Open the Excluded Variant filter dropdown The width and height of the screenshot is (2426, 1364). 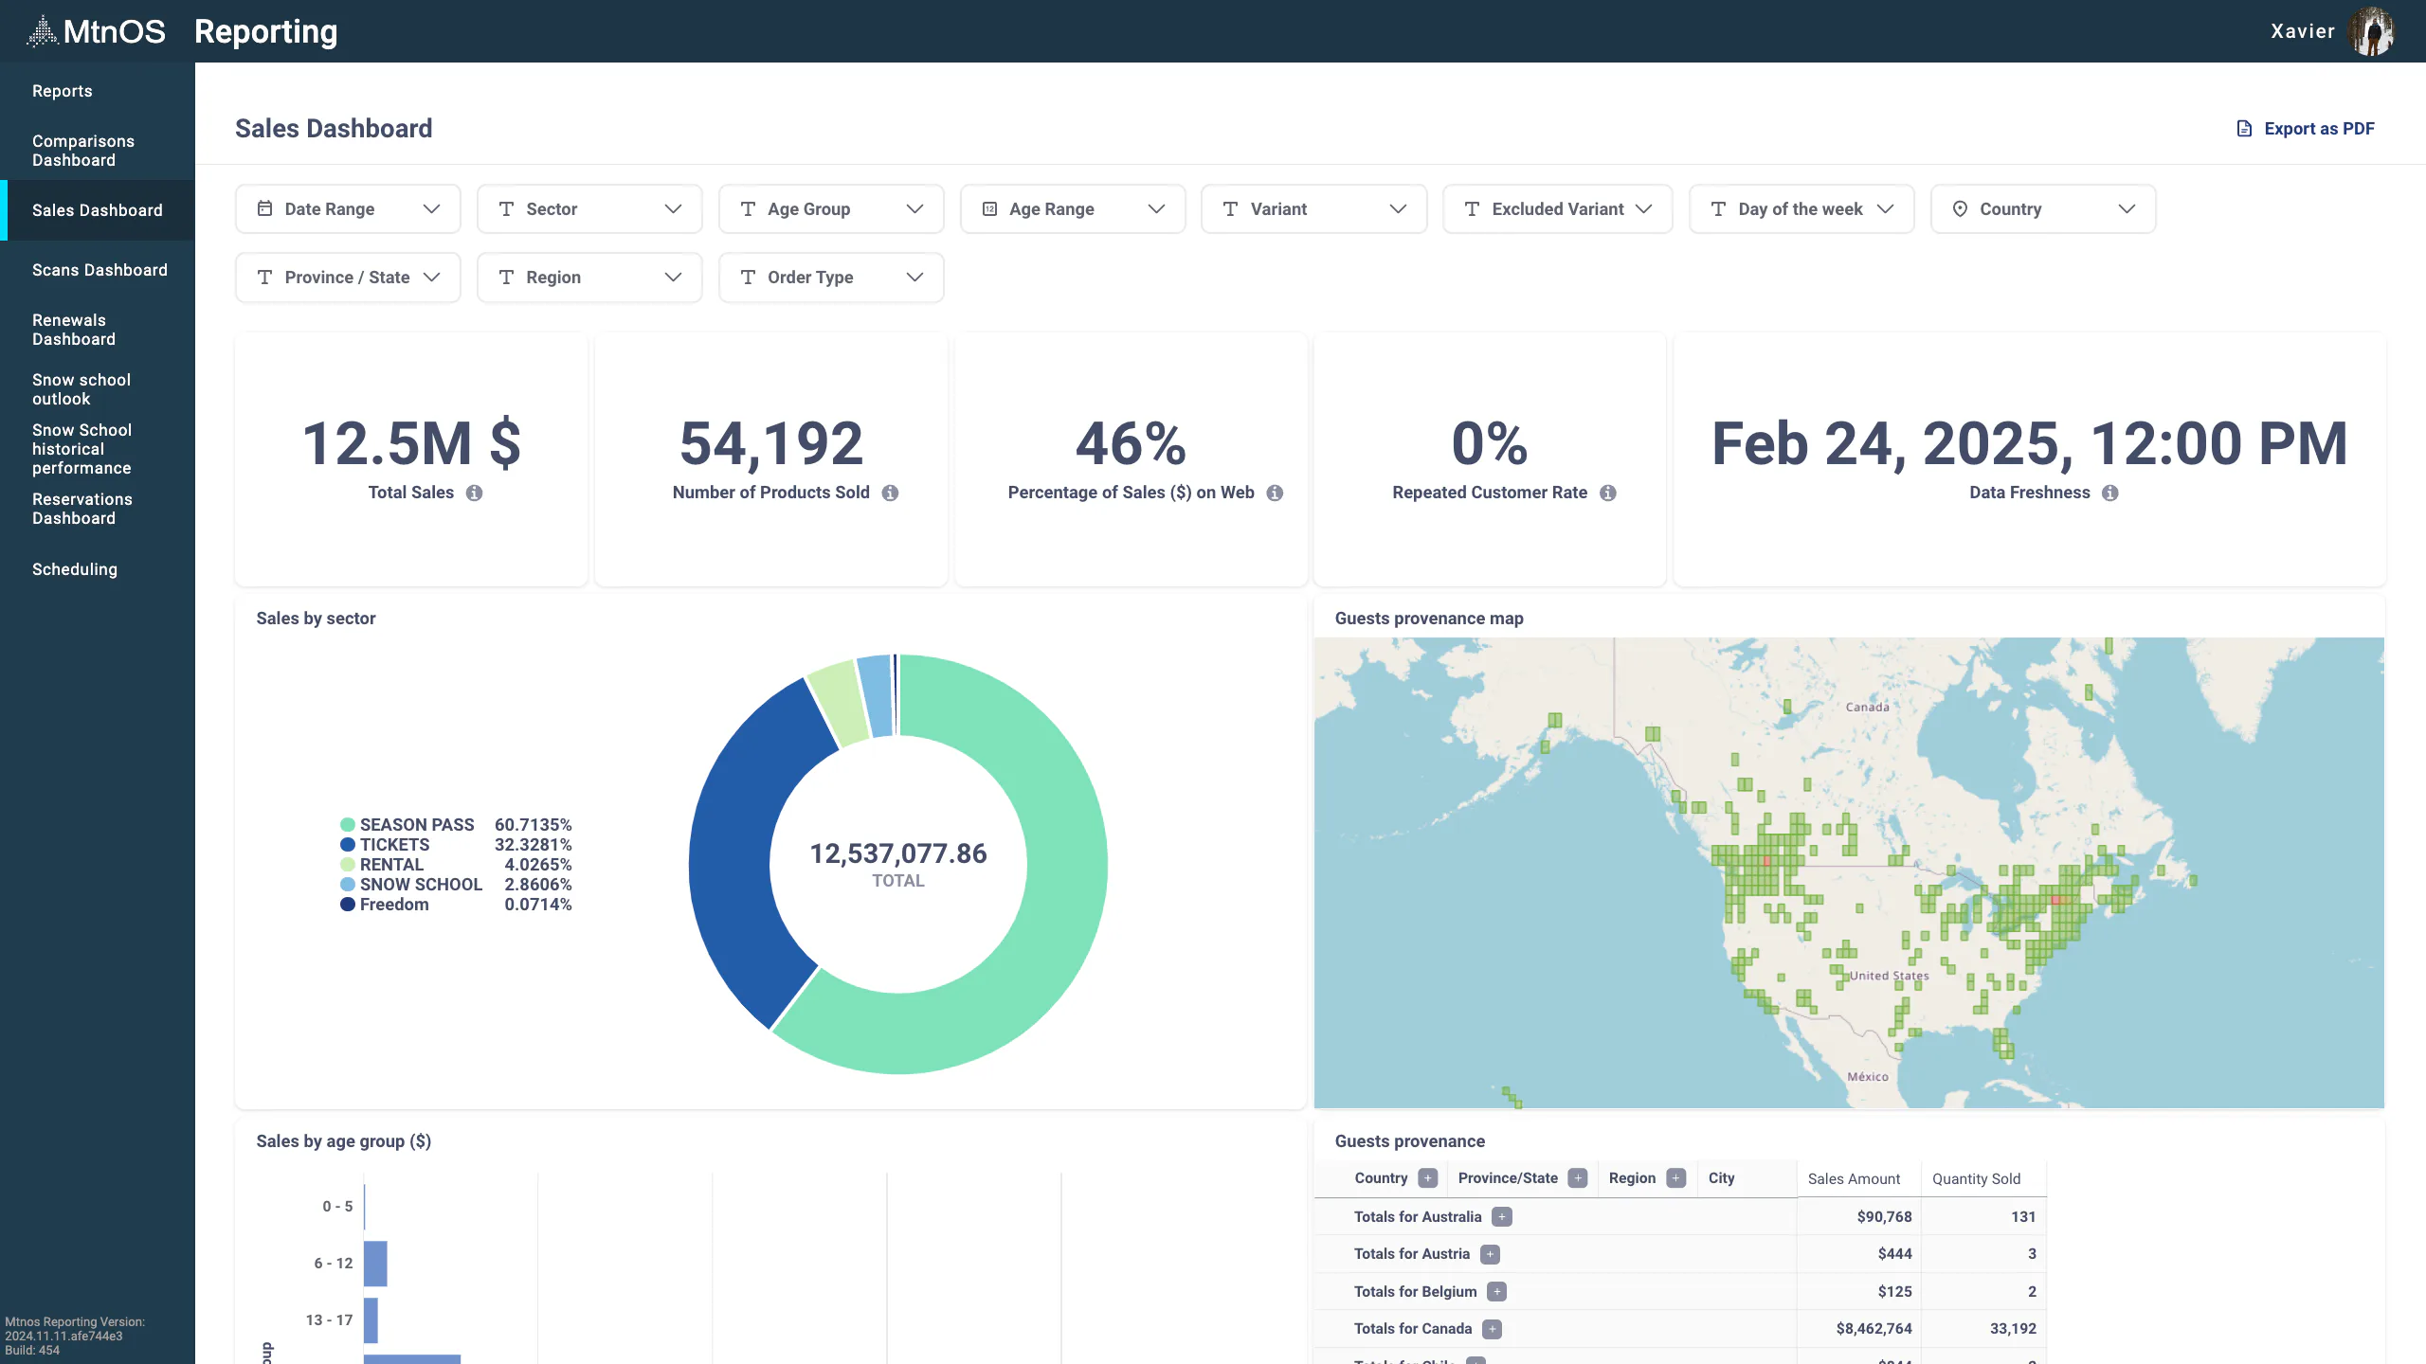(x=1557, y=209)
